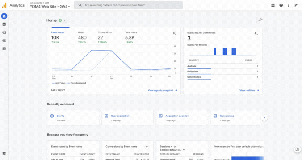
Task: Open the Acquisition overview card
Action: coord(182,118)
